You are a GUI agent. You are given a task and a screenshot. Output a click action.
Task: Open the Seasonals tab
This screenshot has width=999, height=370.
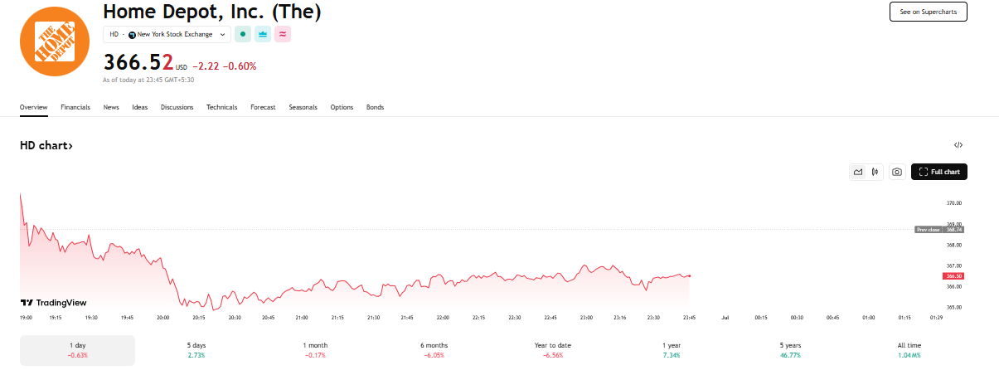point(303,108)
